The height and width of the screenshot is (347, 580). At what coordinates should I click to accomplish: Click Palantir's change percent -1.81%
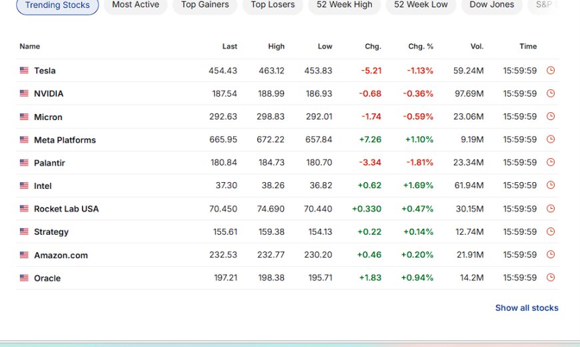click(420, 162)
